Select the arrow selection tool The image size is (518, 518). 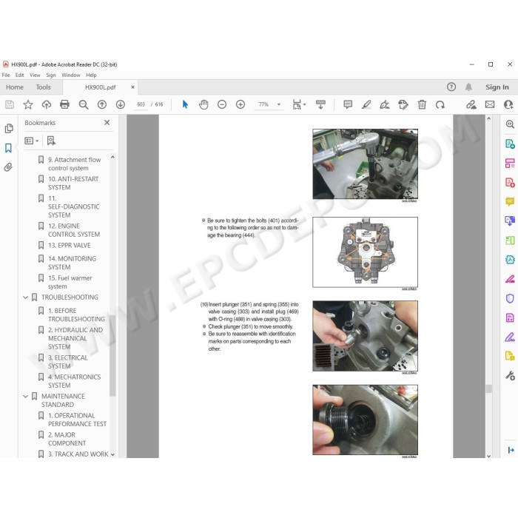[185, 105]
